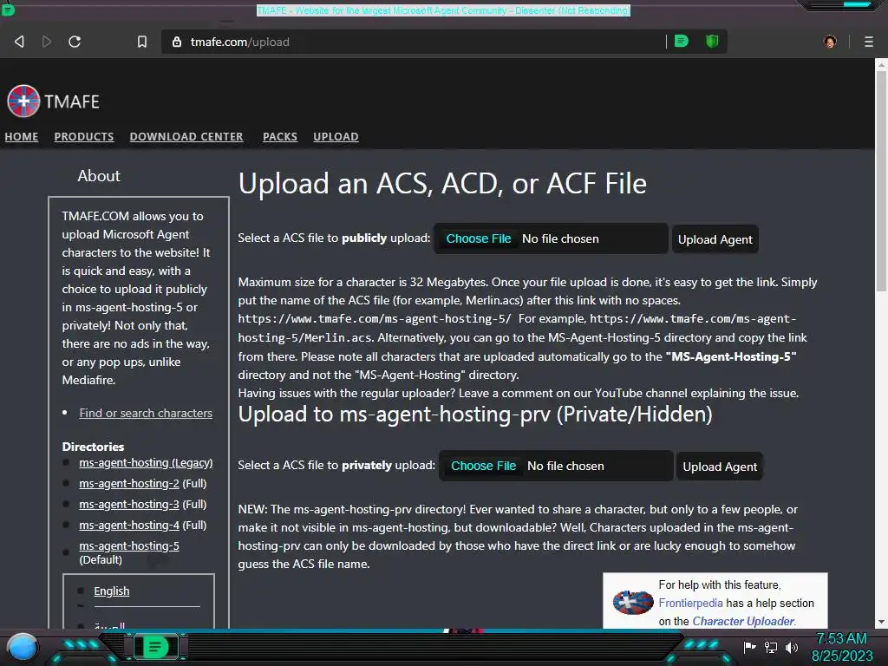Open the green shield icon
888x666 pixels.
tap(712, 42)
